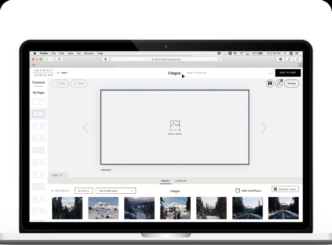
Task: Click the Safari share icon
Action: (289, 59)
